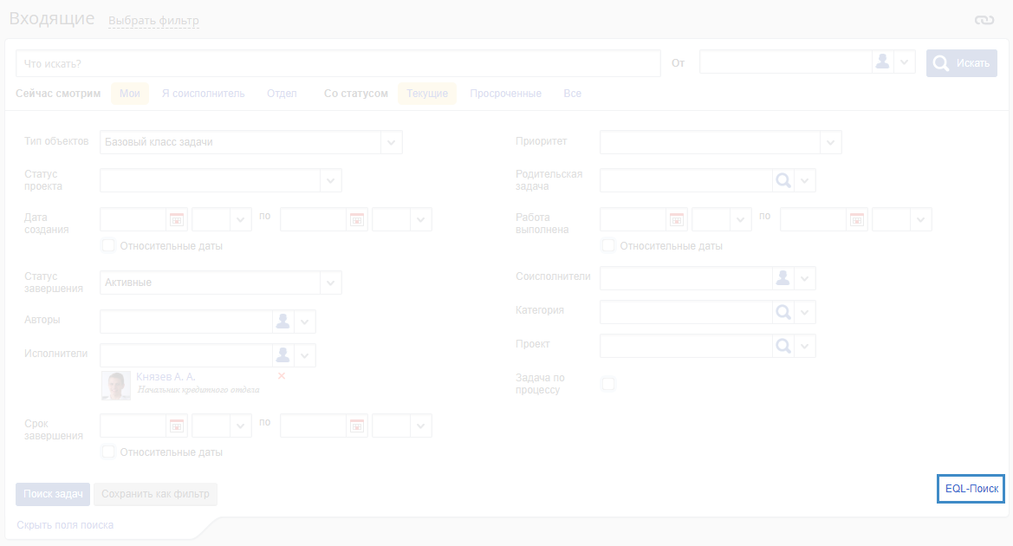Switch to the Просроченные status tab

click(505, 94)
